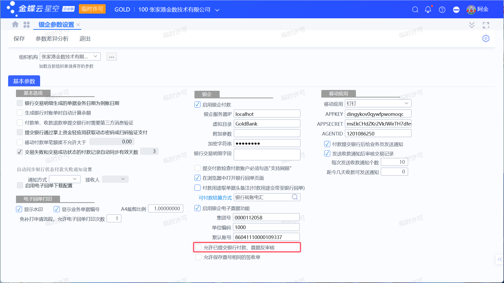Check 启用电子回单下载配置
The width and height of the screenshot is (504, 283).
(20, 185)
